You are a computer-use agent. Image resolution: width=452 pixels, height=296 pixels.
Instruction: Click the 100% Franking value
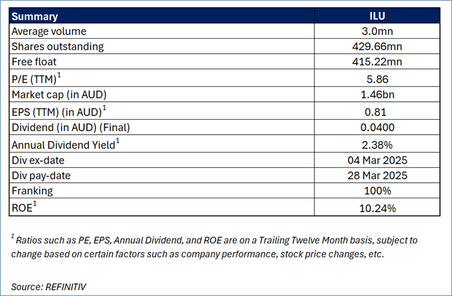pyautogui.click(x=378, y=191)
